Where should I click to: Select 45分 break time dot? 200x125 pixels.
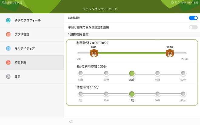coord(183,94)
